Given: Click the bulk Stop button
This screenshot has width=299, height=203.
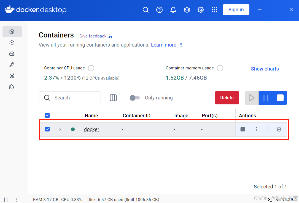Looking at the screenshot, I should click(280, 98).
